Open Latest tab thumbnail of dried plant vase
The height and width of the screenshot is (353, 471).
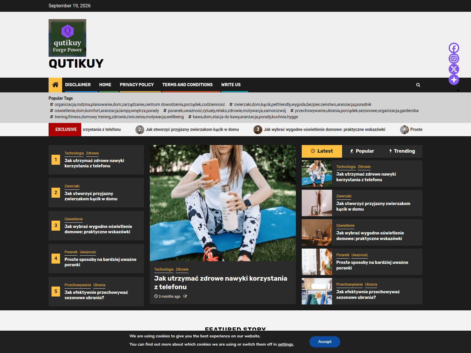(317, 203)
